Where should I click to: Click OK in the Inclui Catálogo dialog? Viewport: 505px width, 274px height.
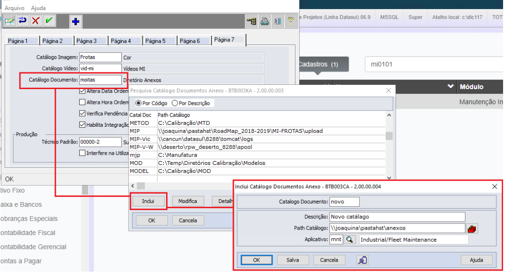pyautogui.click(x=256, y=260)
